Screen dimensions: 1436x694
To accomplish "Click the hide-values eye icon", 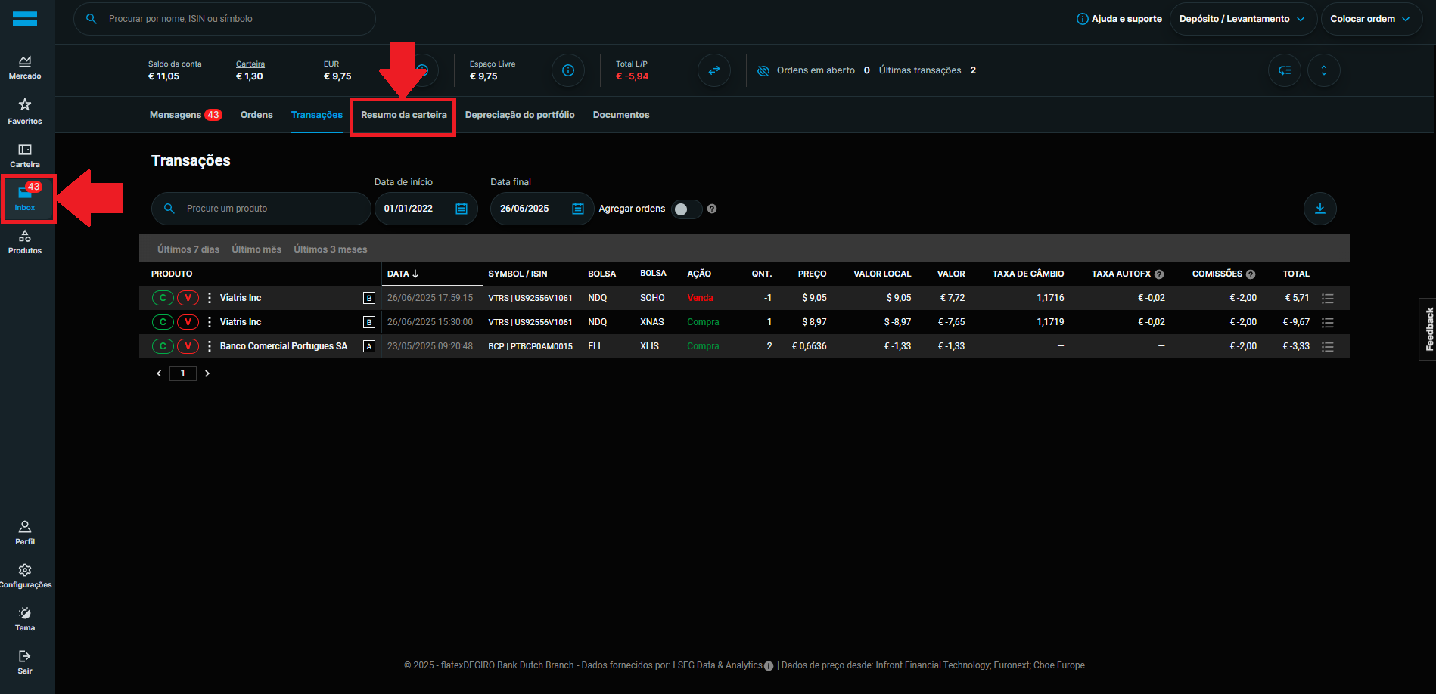I will [763, 70].
